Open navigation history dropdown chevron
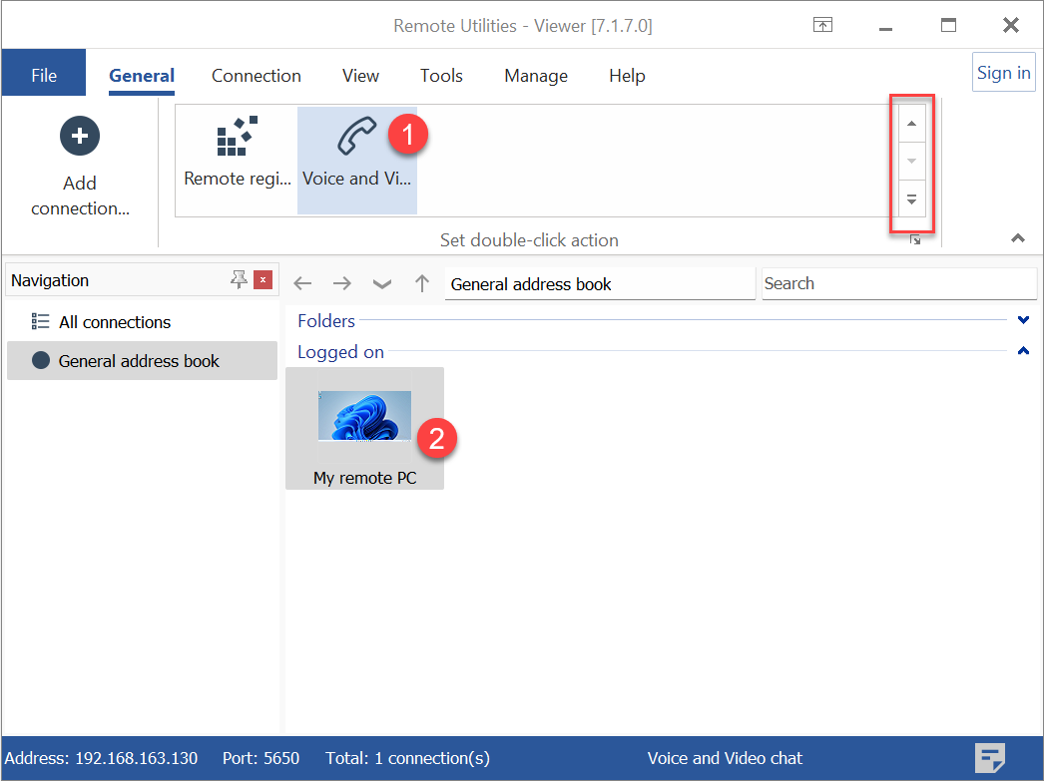Viewport: 1044px width, 781px height. (381, 284)
